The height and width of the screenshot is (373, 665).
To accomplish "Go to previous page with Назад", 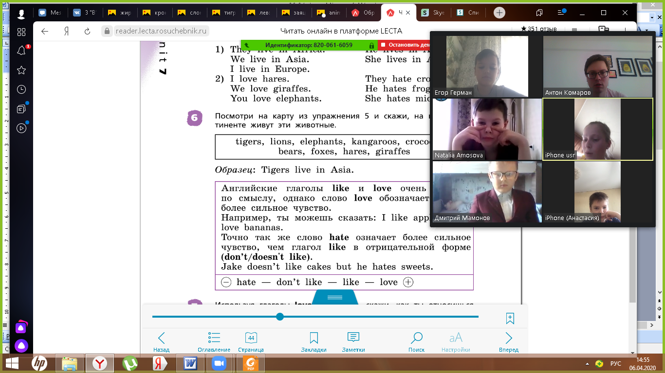I will click(x=162, y=342).
